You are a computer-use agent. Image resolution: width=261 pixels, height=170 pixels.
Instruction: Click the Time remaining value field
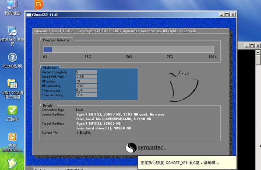86,95
